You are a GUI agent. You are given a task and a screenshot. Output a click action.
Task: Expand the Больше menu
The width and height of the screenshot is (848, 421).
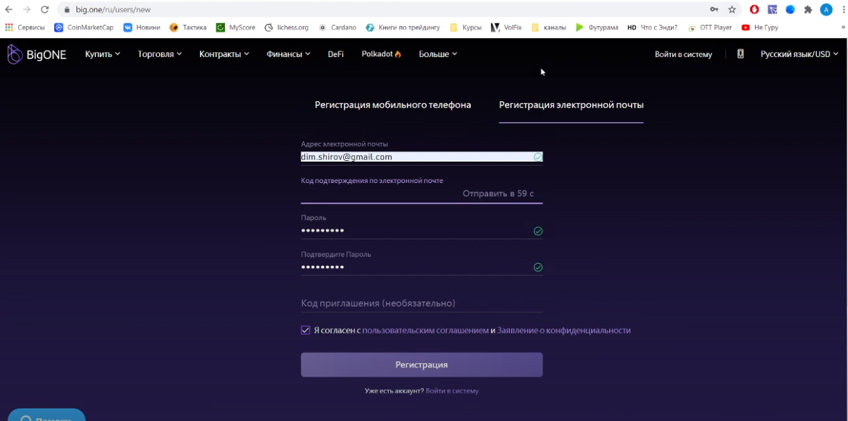click(438, 54)
